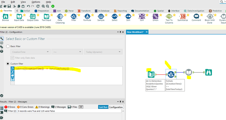Screen dimensions: 226x120
Task: Select the Sample tool
Action: pos(101,18)
